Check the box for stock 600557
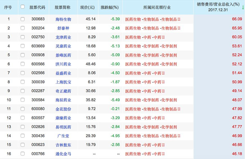 click(x=23, y=118)
